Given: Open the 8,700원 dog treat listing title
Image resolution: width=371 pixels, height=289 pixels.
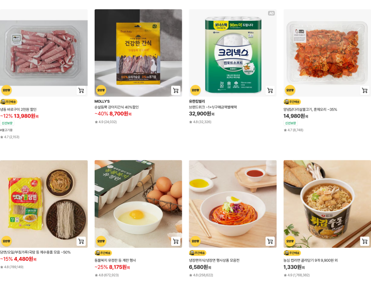Looking at the screenshot, I should 116,107.
